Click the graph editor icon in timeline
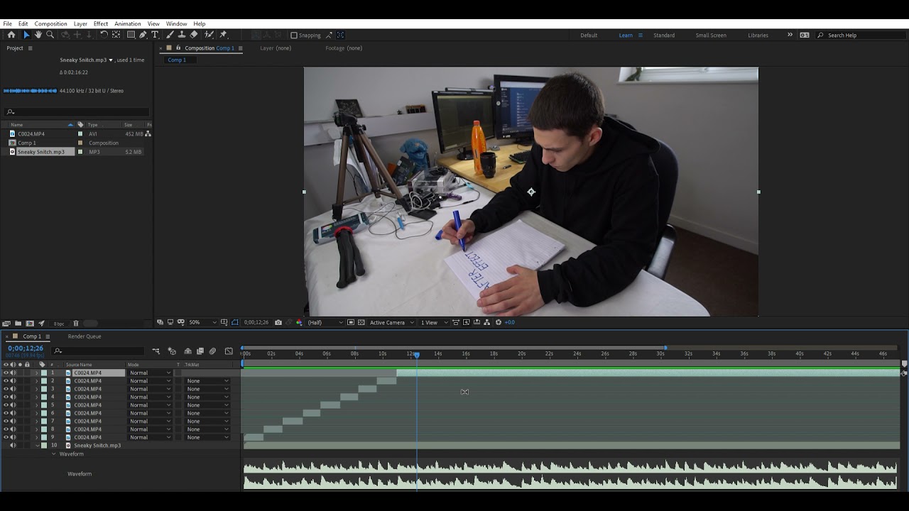This screenshot has width=909, height=511. click(x=229, y=351)
